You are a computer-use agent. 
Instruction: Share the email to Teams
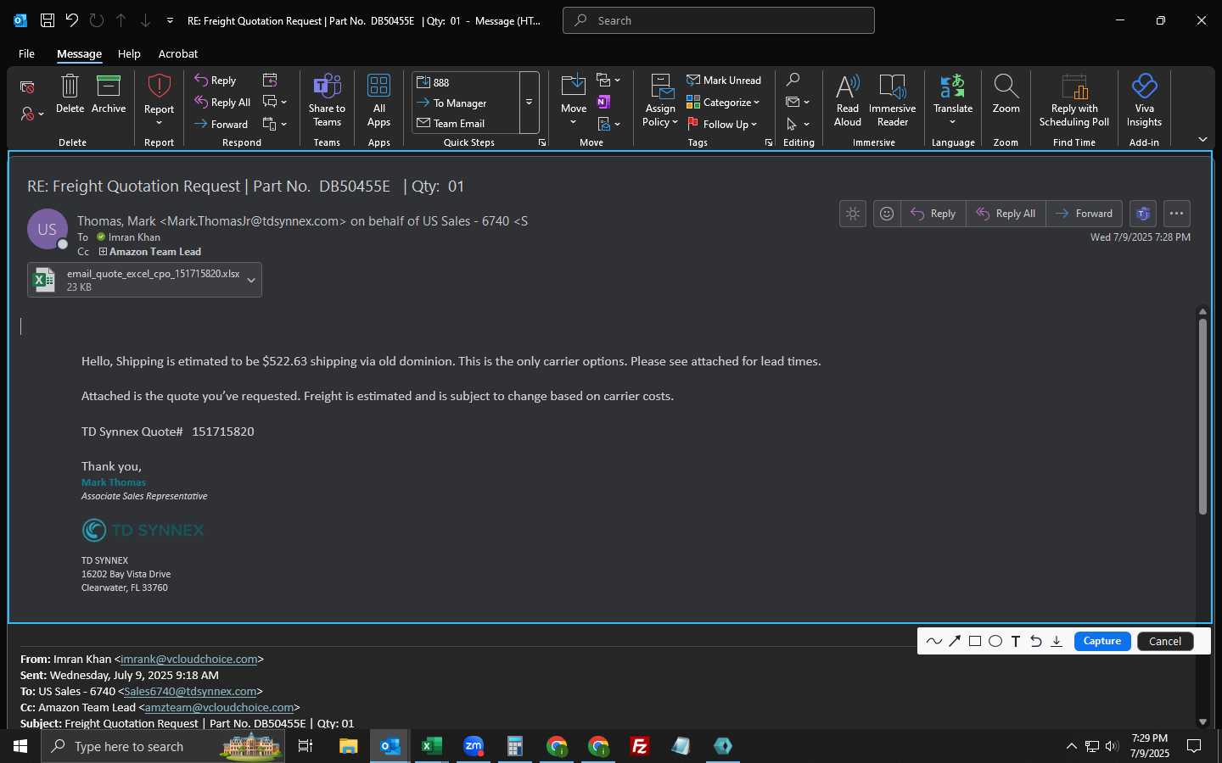(327, 100)
